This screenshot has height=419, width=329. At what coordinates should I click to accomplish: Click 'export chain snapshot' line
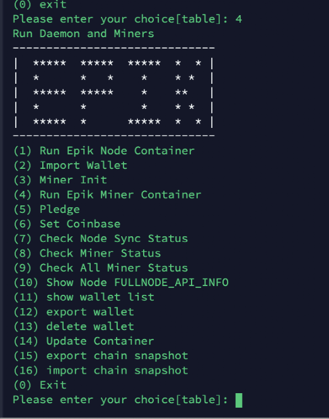pos(100,356)
